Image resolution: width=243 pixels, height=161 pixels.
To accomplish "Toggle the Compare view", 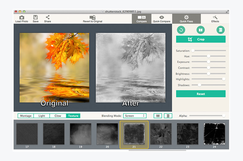I will (x=141, y=19).
